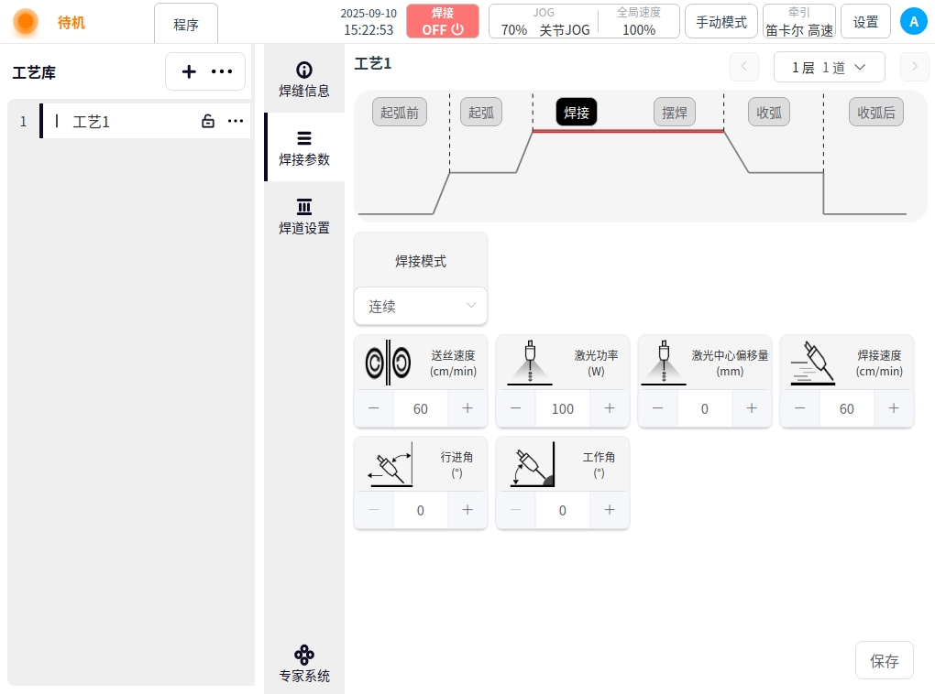The height and width of the screenshot is (694, 935).
Task: Toggle the 焊接 OFF power switch
Action: [443, 21]
